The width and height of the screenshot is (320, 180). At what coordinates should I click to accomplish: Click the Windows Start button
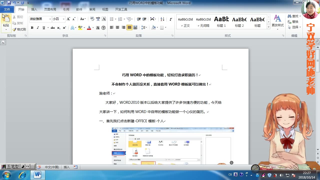[x=6, y=175]
